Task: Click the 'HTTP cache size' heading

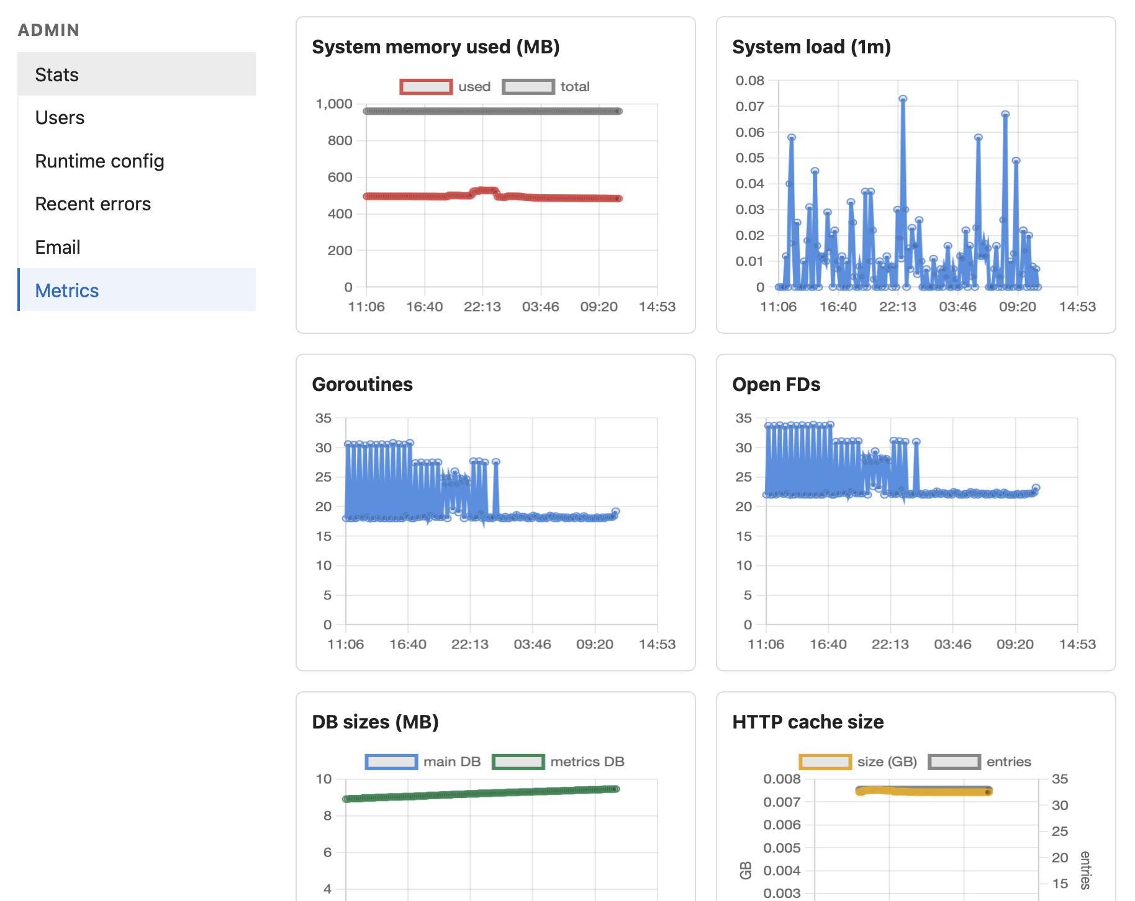Action: pos(808,722)
